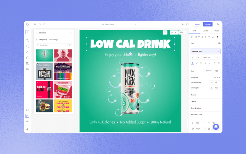The image size is (246, 154).
Task: Open the zoom percentage dropdown
Action: click(x=182, y=32)
